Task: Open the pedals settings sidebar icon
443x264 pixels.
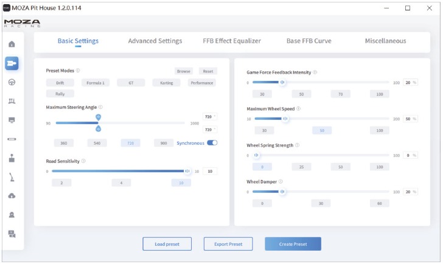Action: tap(12, 101)
